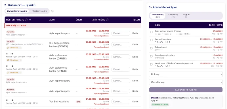Switch workload view to Müşteriye göre
Viewport: 227px width, 109px height.
click(x=39, y=11)
